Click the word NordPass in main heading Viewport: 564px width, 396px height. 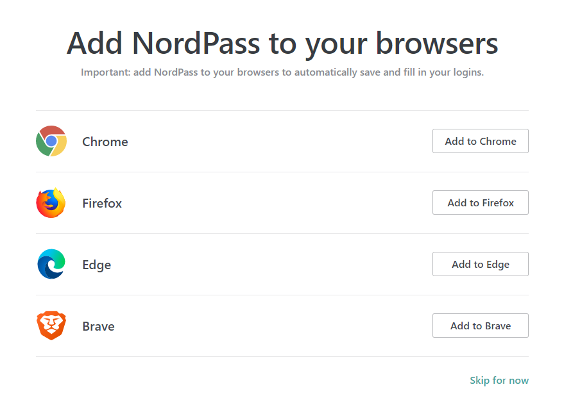196,43
